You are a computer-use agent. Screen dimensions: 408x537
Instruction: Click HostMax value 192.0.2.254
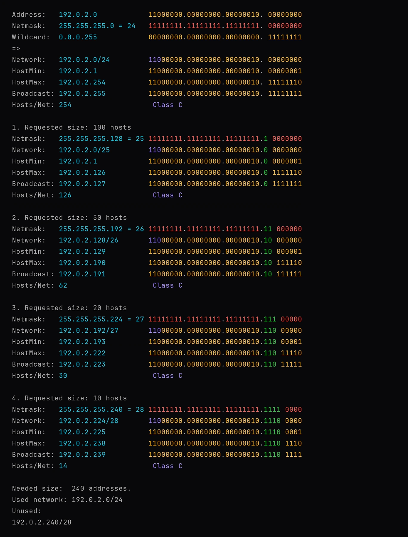click(82, 82)
